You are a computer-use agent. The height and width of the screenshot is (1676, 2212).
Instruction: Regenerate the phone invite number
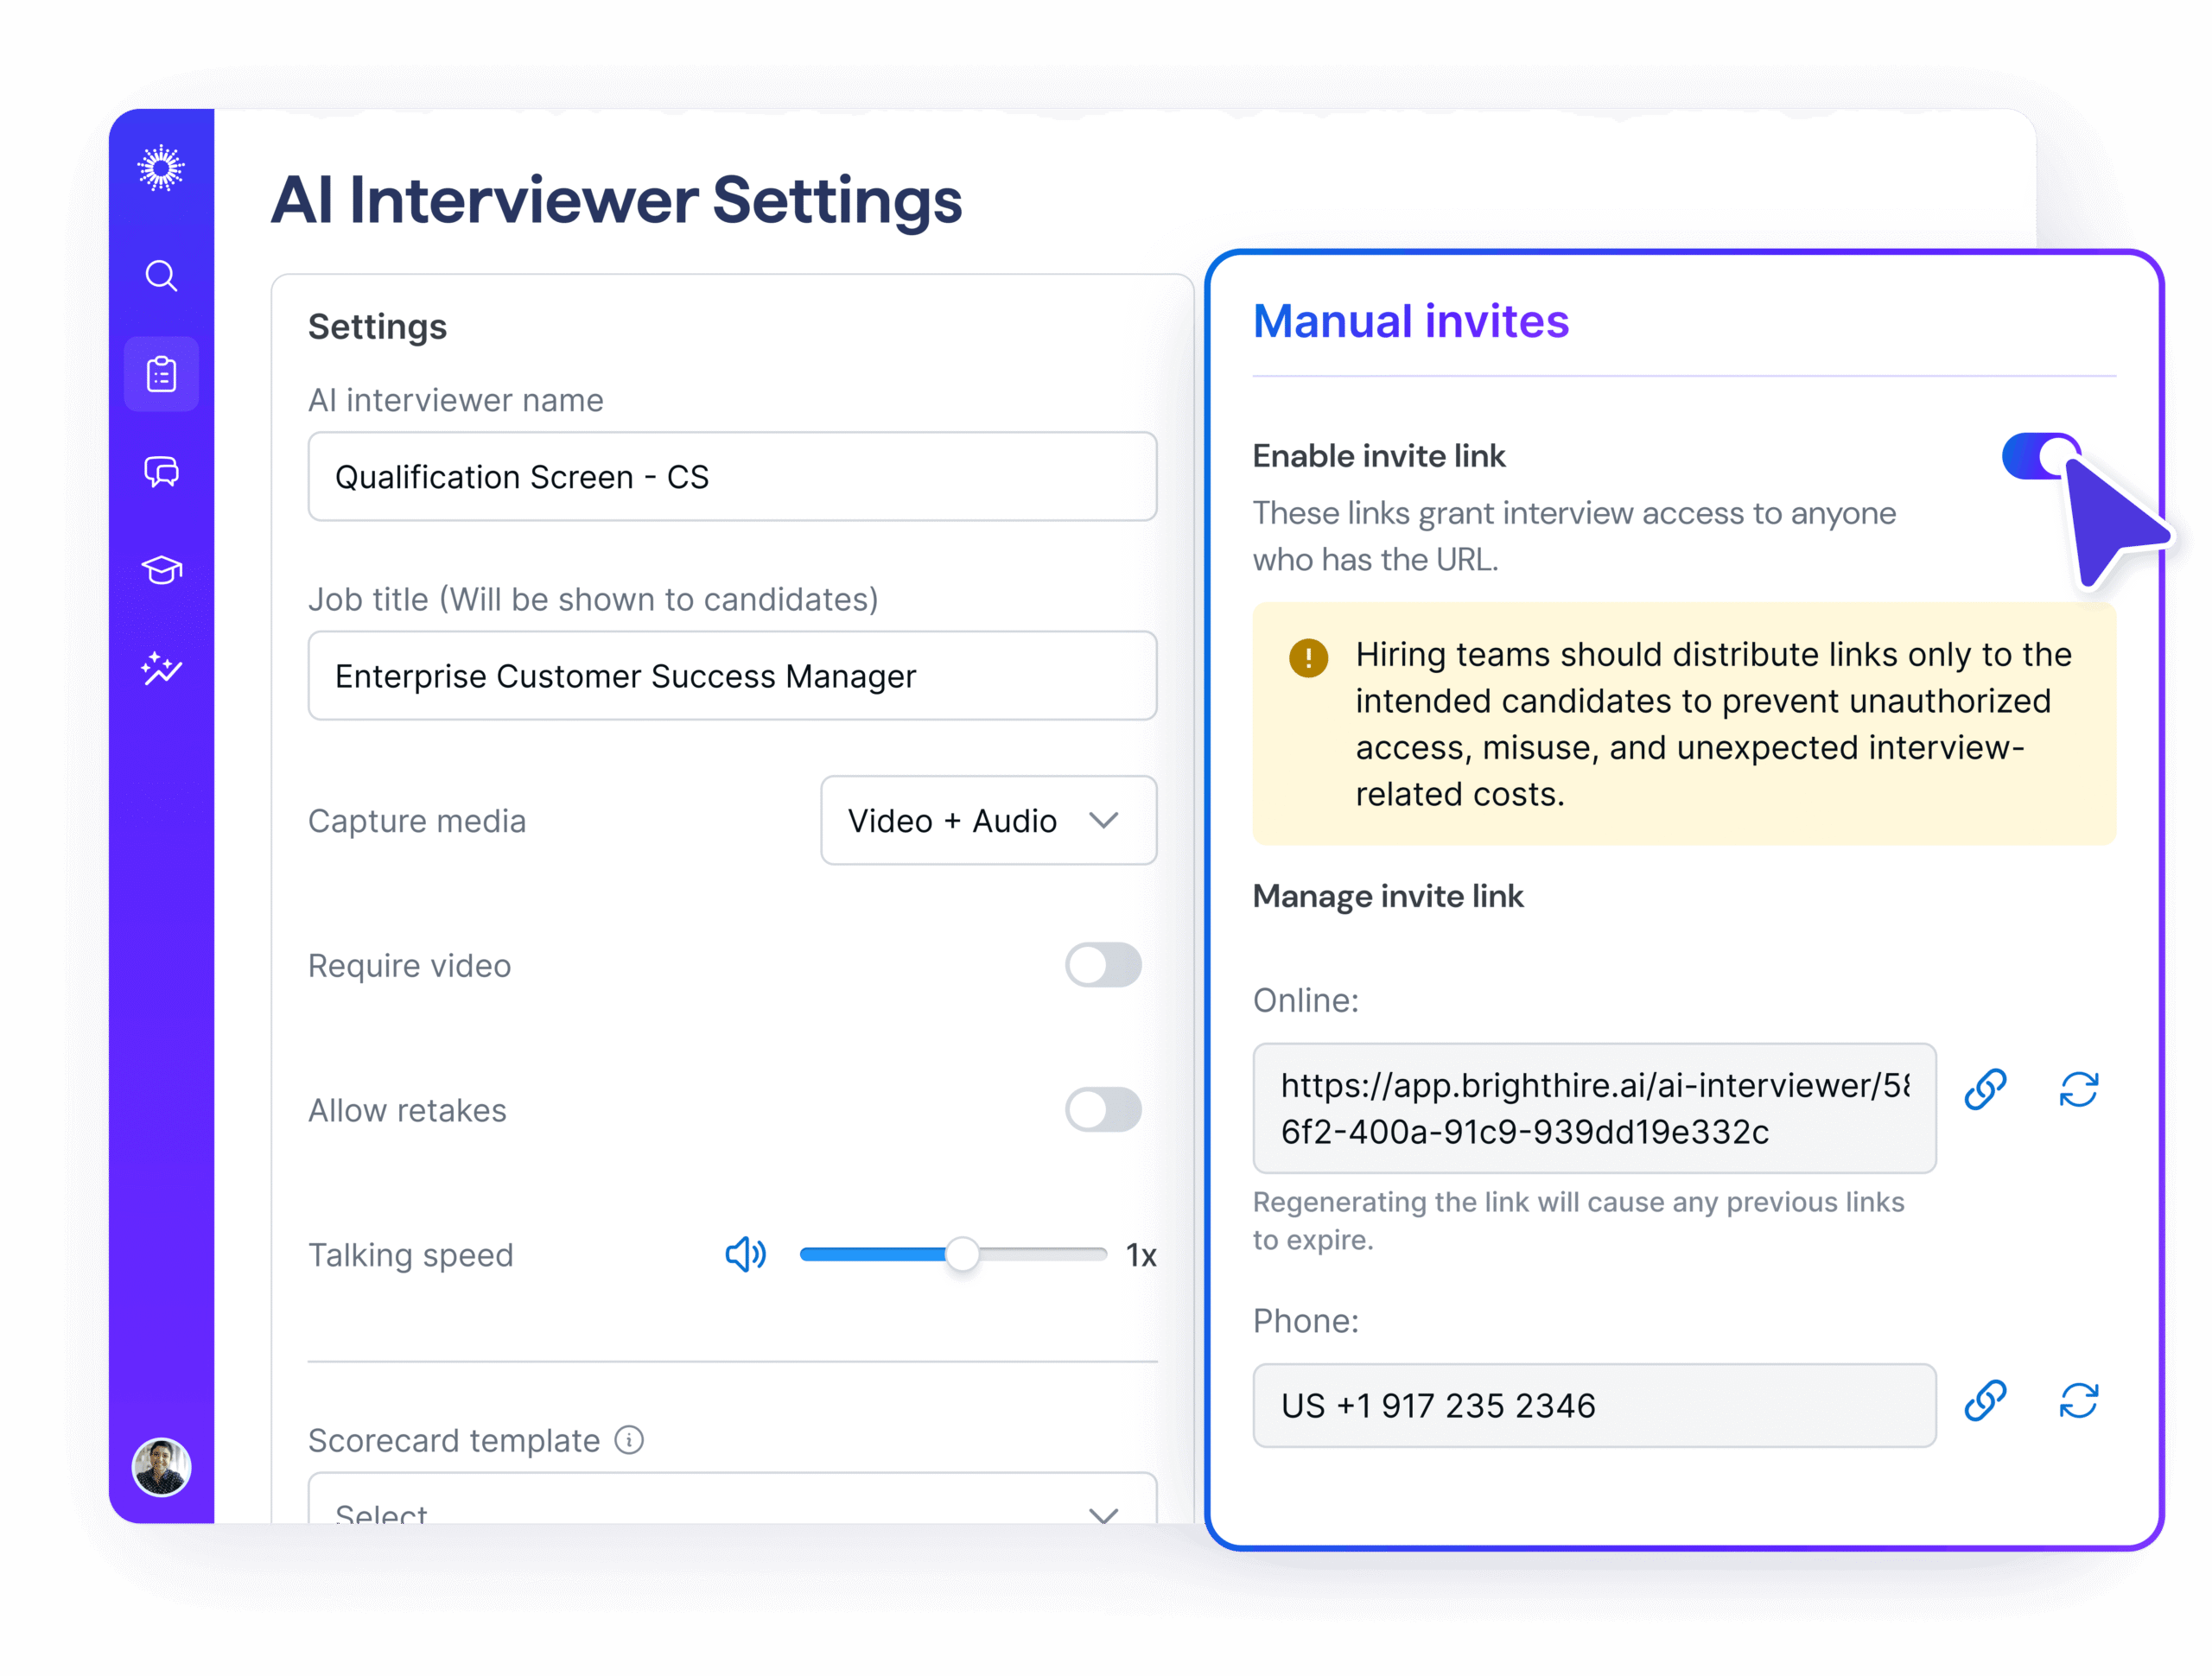(2078, 1401)
